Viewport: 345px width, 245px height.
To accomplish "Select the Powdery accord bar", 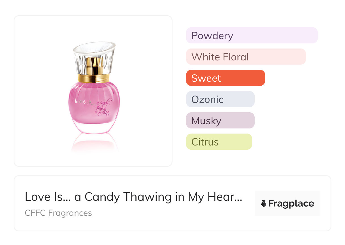I will point(252,35).
